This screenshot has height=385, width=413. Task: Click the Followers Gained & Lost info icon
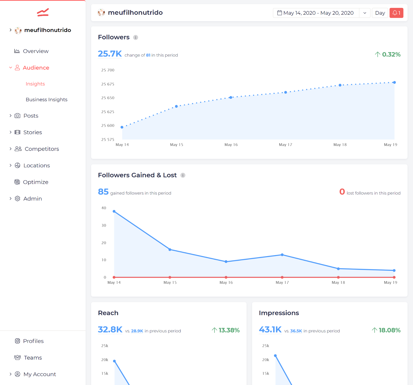183,175
